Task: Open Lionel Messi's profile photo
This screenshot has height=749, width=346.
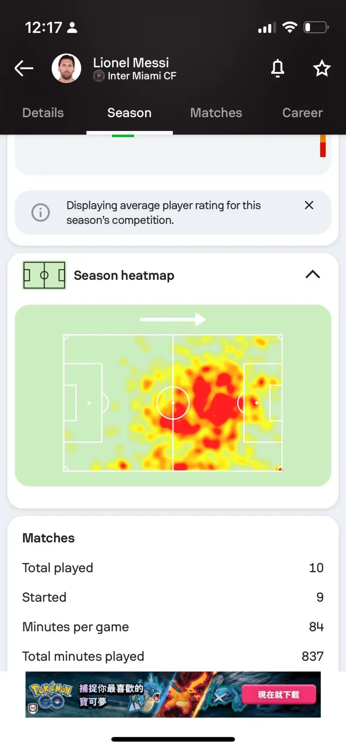Action: tap(67, 68)
